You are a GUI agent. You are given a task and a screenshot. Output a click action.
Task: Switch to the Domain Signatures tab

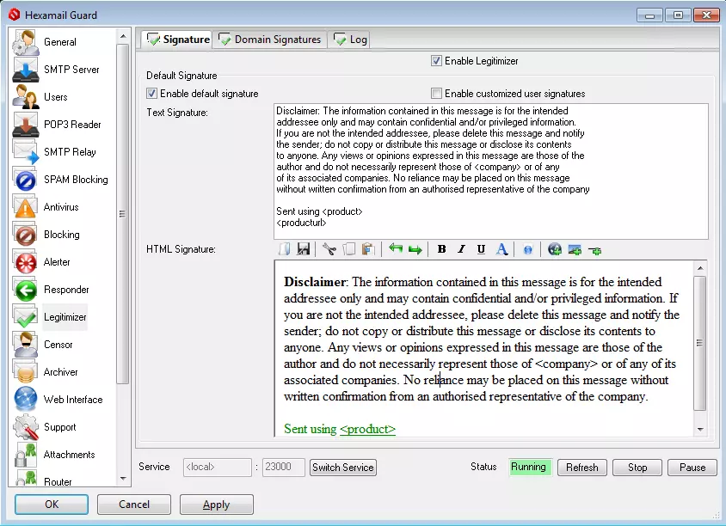coord(269,40)
